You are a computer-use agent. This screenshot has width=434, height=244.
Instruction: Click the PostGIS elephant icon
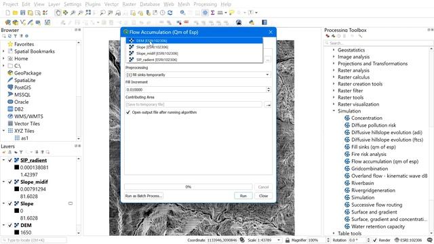(11, 87)
